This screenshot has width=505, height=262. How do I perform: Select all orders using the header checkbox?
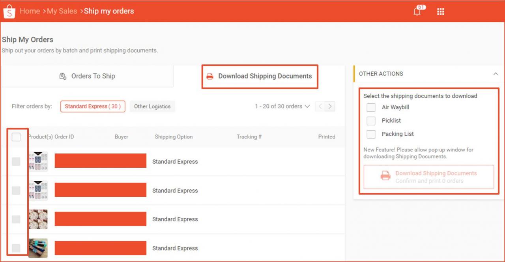pos(17,137)
